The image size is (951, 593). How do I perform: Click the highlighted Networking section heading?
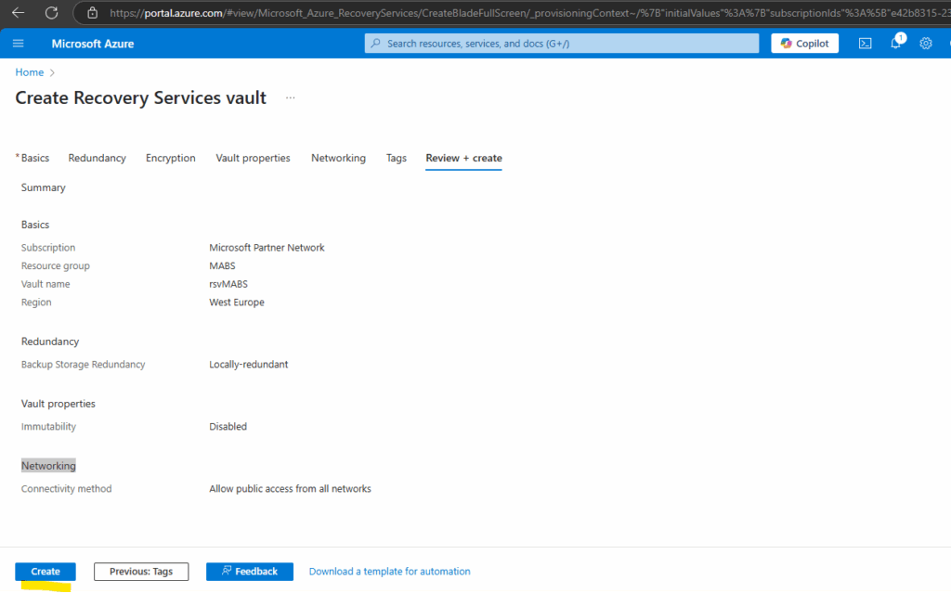48,466
